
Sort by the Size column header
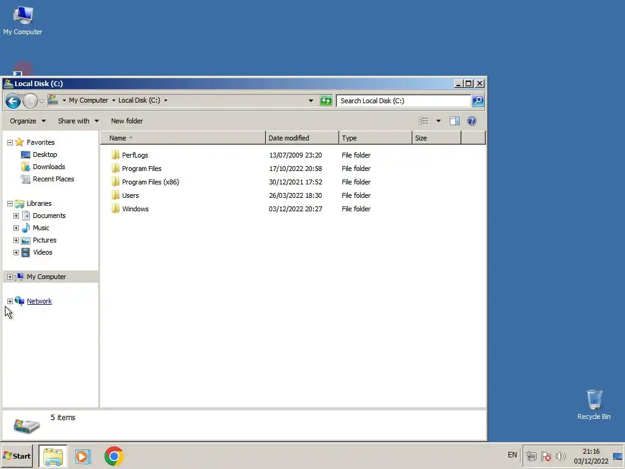436,138
